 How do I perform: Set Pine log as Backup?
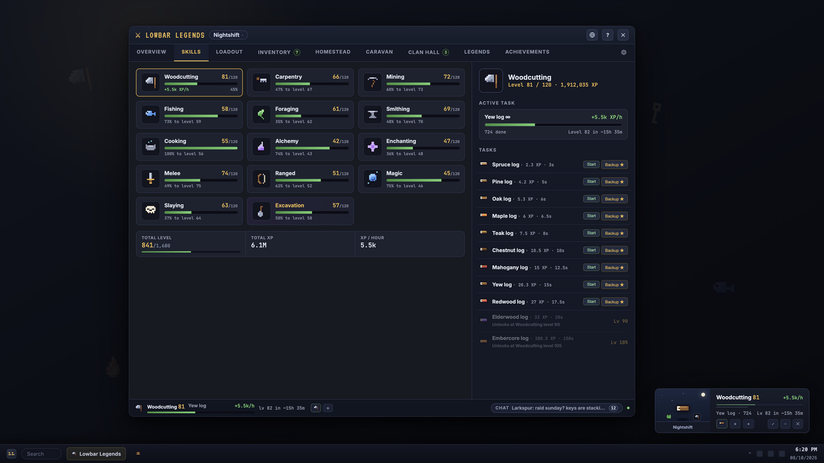tap(615, 182)
